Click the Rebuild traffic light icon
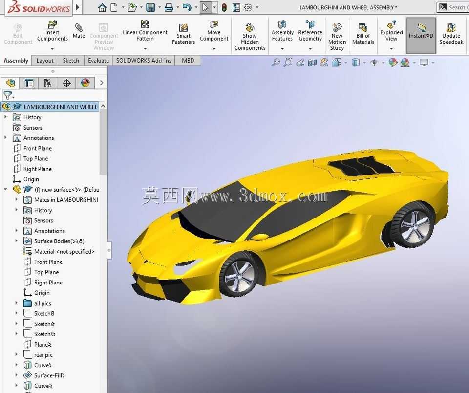Image resolution: width=469 pixels, height=393 pixels. (x=224, y=7)
